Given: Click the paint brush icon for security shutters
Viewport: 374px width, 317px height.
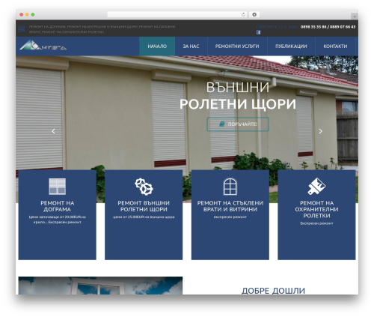Looking at the screenshot, I should click(316, 187).
